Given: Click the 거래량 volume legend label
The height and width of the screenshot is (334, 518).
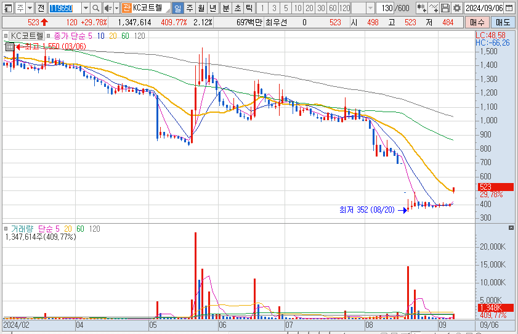Looking at the screenshot, I should 22,229.
